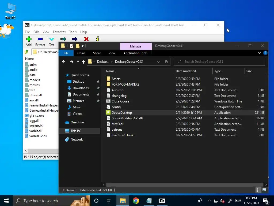Click the 7-Zip Add button
The height and width of the screenshot is (206, 274).
[29, 42]
